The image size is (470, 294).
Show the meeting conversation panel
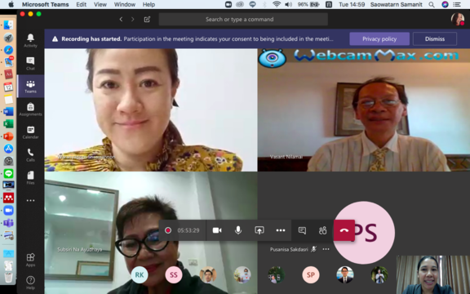pos(302,230)
